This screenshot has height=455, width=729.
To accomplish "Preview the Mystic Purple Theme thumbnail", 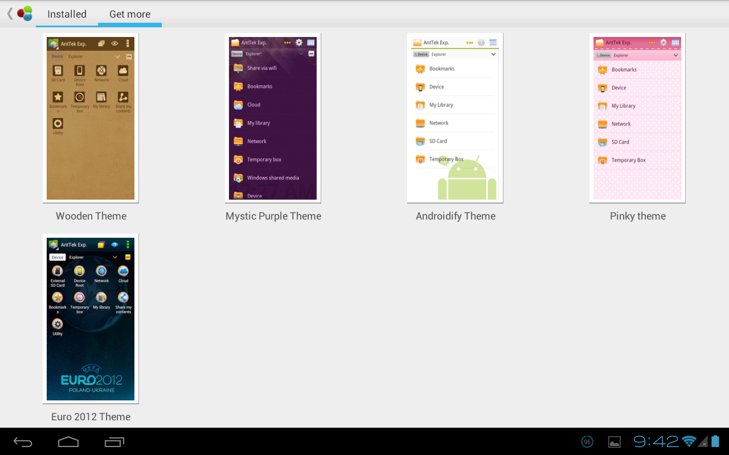I will (x=272, y=118).
